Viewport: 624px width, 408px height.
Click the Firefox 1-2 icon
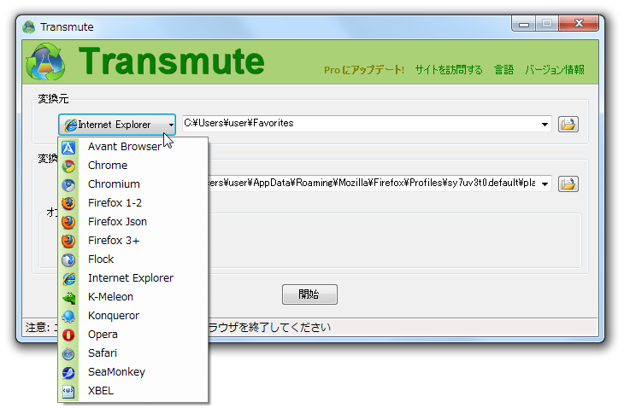(x=68, y=203)
